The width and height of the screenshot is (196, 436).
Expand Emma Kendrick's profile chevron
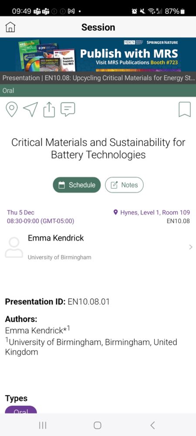point(191,247)
